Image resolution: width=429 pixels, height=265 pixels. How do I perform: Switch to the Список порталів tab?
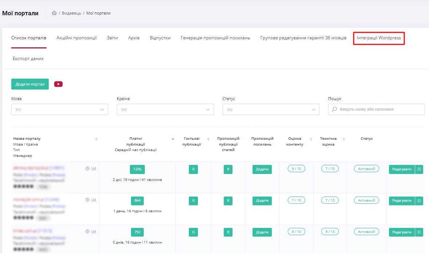[29, 38]
